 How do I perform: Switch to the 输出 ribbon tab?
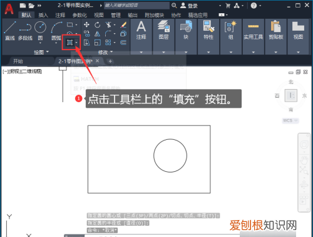coord(133,15)
